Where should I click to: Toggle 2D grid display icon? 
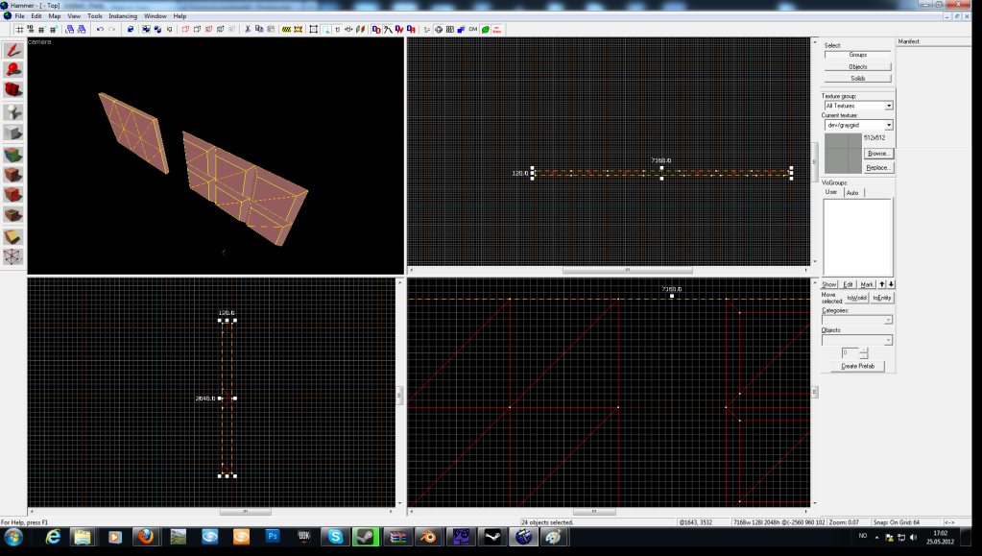pos(19,30)
